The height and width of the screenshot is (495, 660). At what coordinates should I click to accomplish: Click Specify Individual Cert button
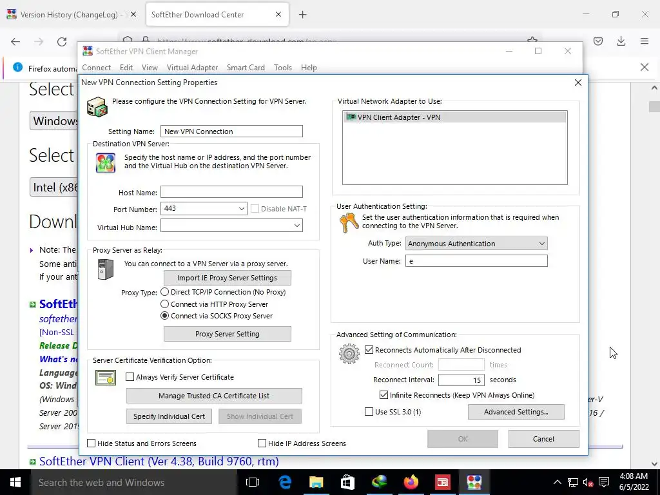[170, 416]
